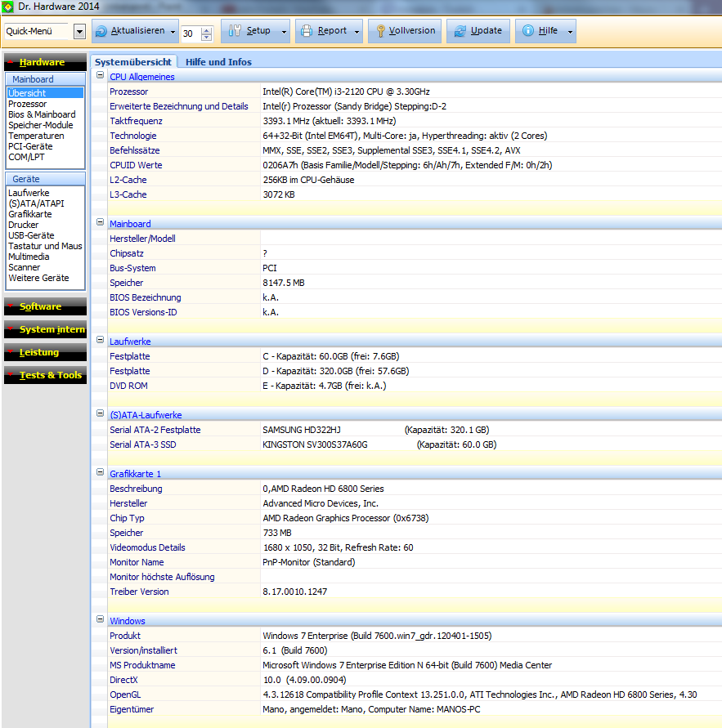Open the Hilfe dropdown arrow
This screenshot has width=722, height=728.
570,32
